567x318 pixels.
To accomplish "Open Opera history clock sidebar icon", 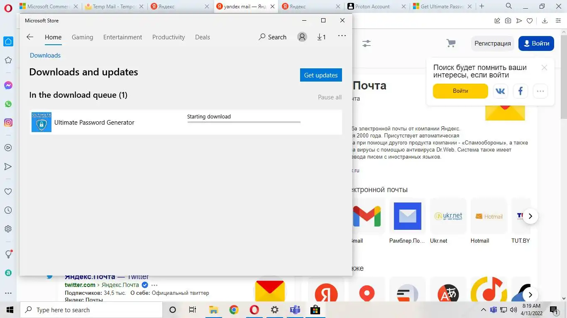I will click(x=8, y=210).
